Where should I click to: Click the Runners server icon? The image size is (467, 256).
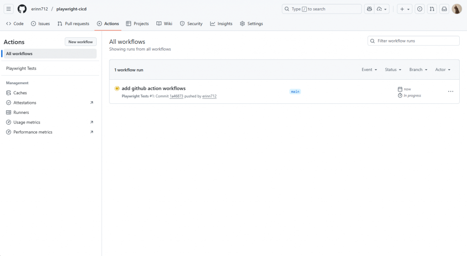click(x=9, y=113)
